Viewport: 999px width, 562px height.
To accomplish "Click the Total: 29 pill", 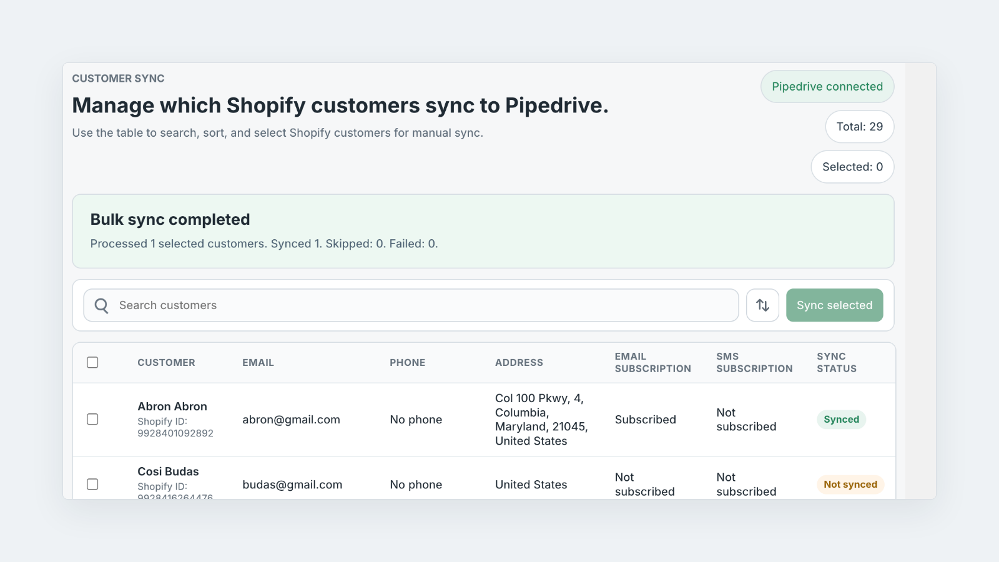I will 859,127.
